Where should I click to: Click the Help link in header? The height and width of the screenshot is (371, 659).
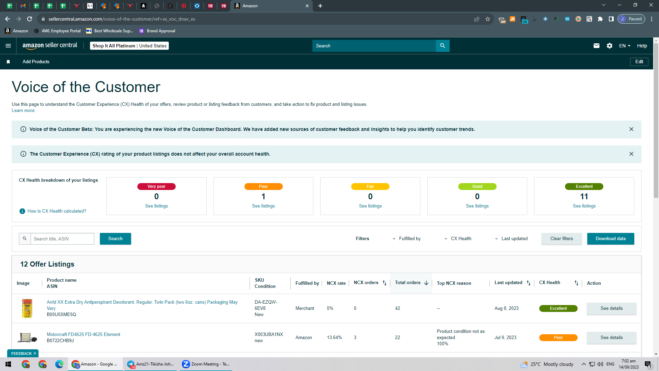click(642, 46)
